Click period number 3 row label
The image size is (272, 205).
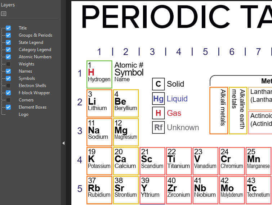(x=80, y=131)
